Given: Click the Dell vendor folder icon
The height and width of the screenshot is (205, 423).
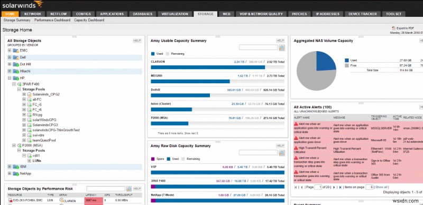Looking at the screenshot, I should [x=16, y=57].
